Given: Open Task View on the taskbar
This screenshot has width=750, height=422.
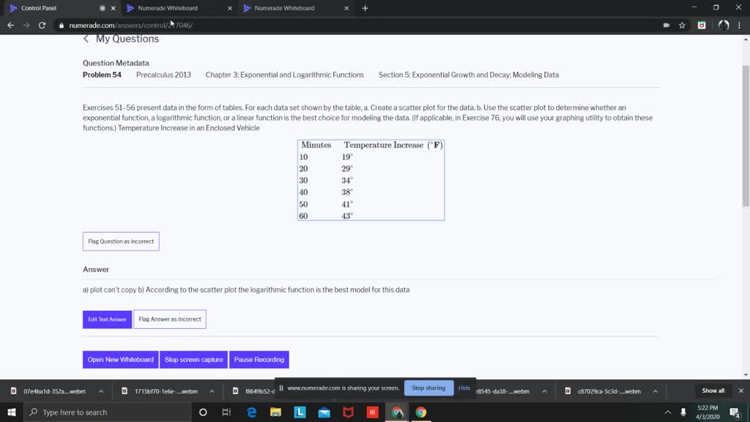Looking at the screenshot, I should 227,412.
